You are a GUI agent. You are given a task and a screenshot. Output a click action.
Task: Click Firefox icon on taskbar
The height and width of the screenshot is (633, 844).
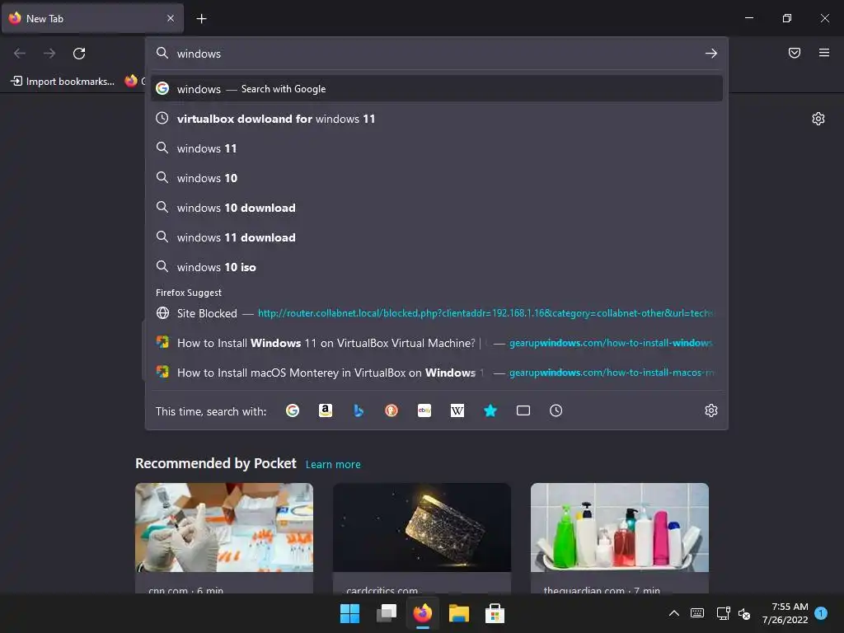(423, 613)
